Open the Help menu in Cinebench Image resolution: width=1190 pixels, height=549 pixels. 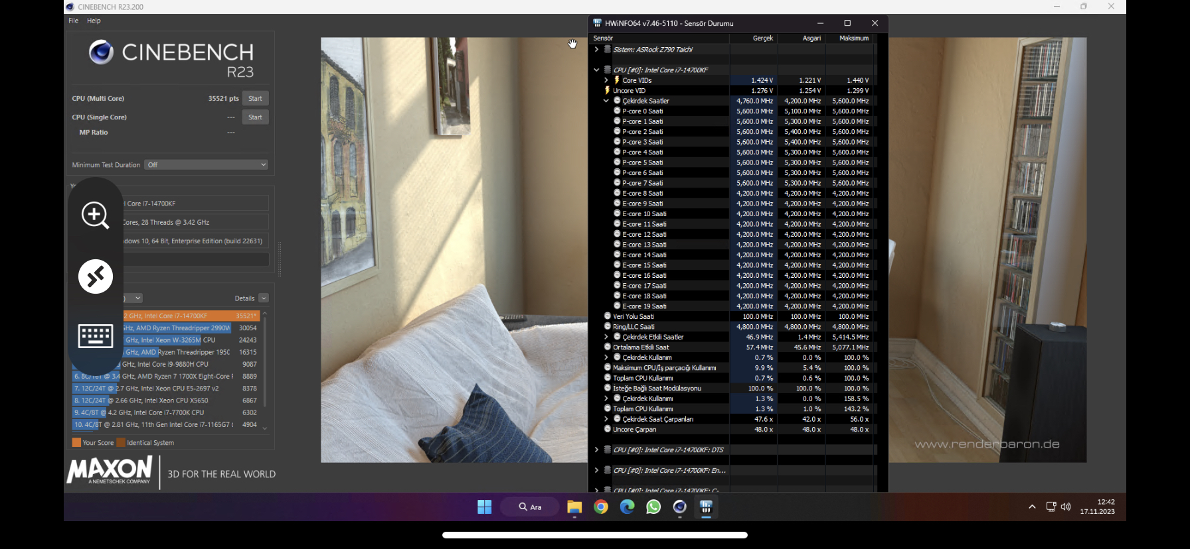click(x=94, y=21)
